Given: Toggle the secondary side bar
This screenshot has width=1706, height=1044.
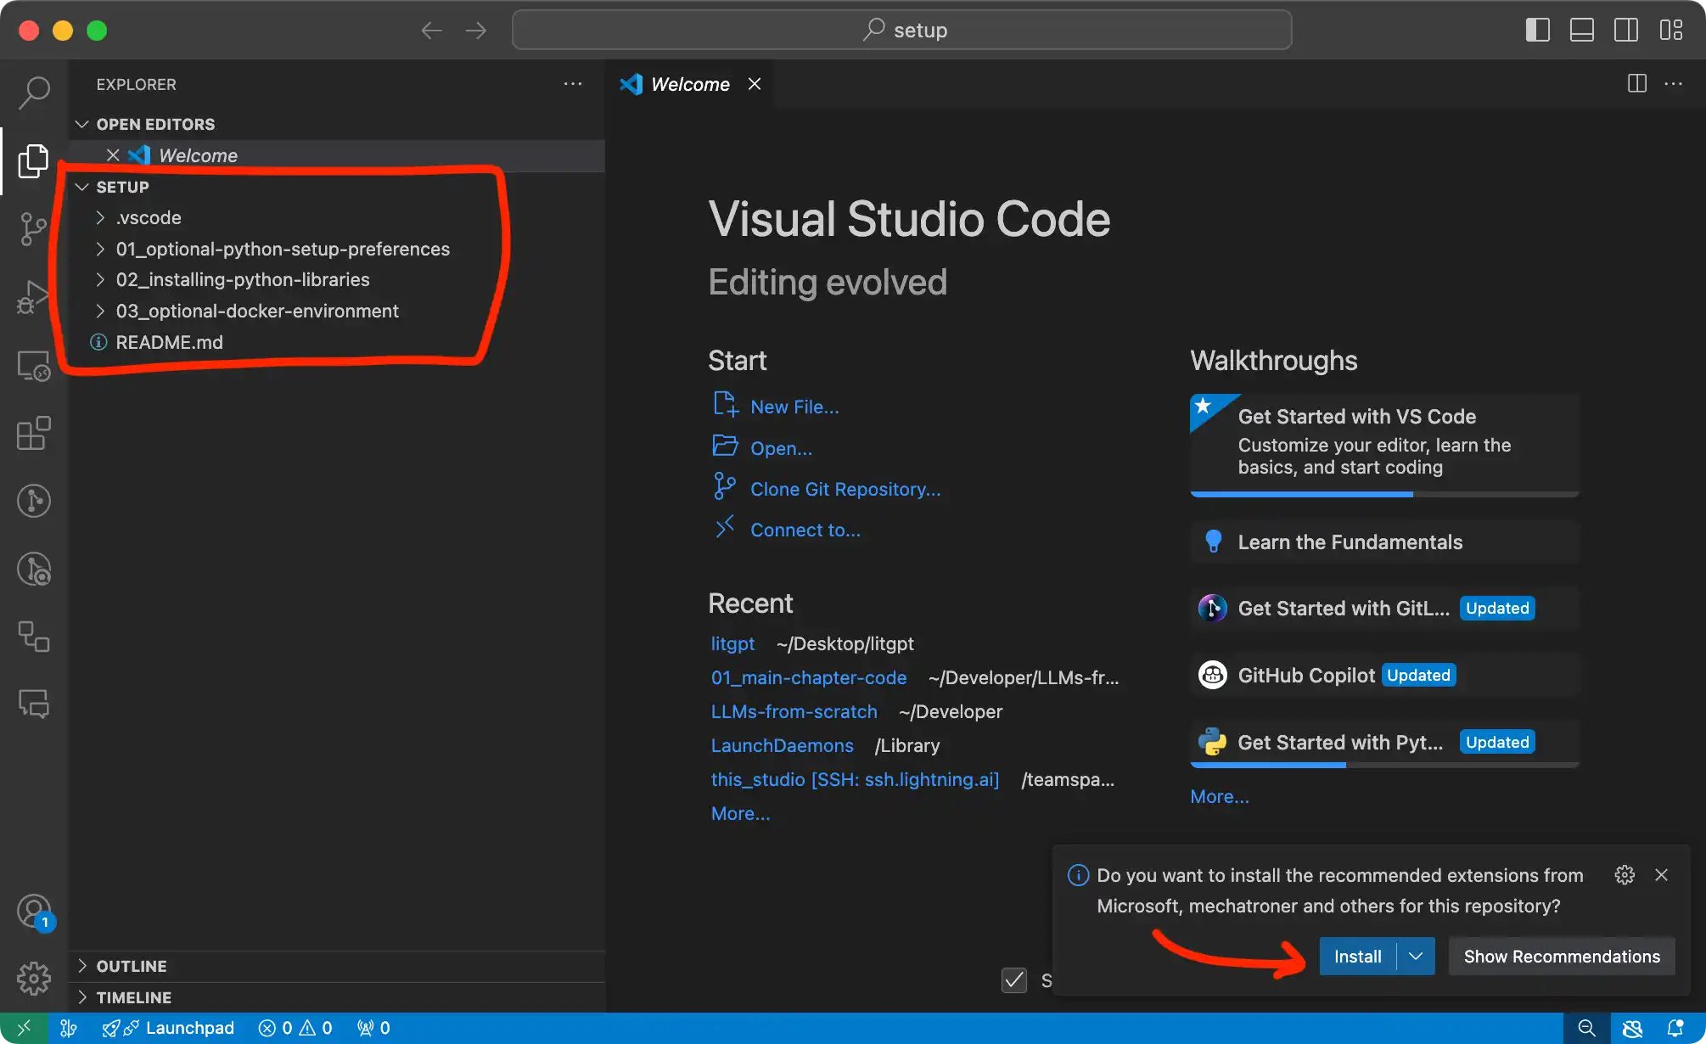Looking at the screenshot, I should [x=1626, y=31].
